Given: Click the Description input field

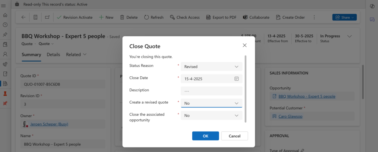Looking at the screenshot, I should point(212,90).
